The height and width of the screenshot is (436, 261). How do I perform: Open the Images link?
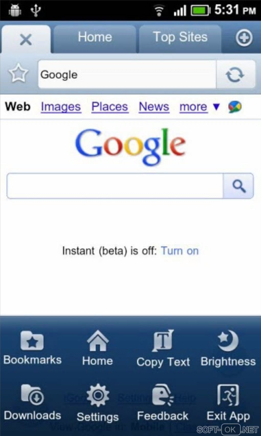(61, 107)
